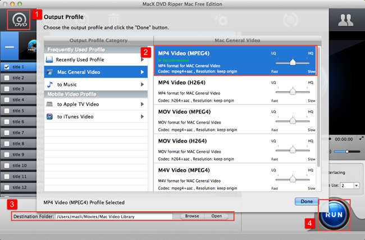Select the to Music note icon
365x240 pixels.
pos(49,84)
